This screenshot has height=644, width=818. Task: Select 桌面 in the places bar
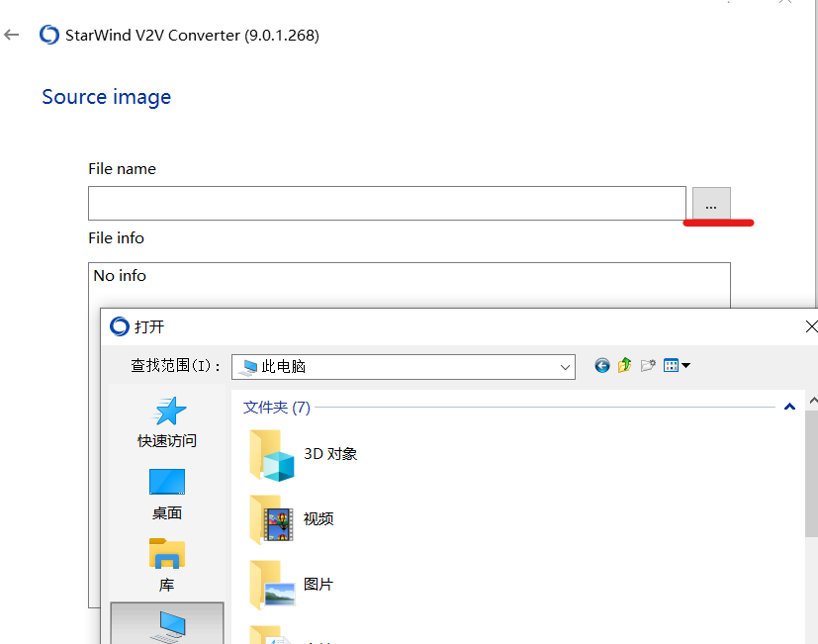click(167, 495)
